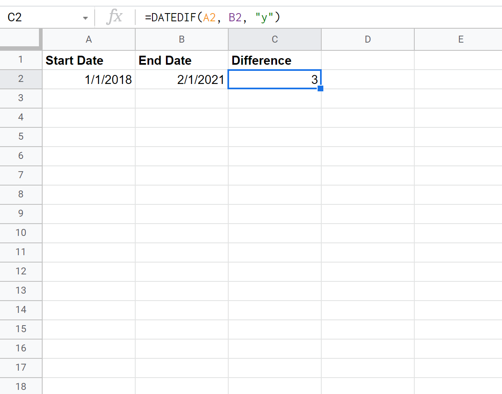Screen dimensions: 502x394
Task: Click cell containing 1/1/2018
Action: (89, 79)
